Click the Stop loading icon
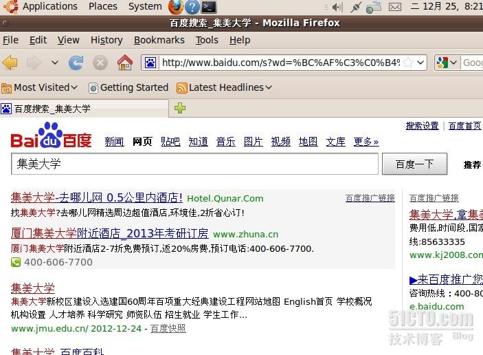Screen dimensions: 483x355 100,63
